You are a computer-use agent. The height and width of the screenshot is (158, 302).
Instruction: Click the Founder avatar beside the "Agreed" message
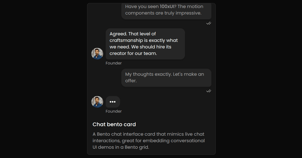[x=97, y=54]
